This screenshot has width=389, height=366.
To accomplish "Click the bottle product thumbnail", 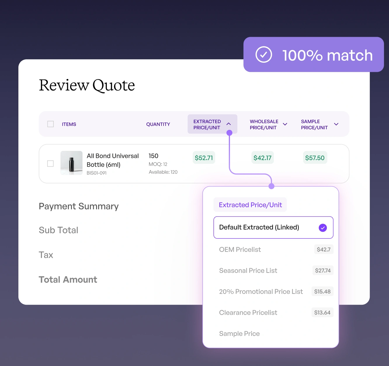I will coord(72,163).
